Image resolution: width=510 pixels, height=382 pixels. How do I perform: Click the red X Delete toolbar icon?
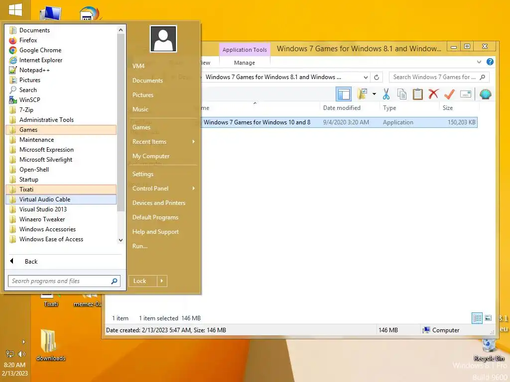pyautogui.click(x=433, y=94)
